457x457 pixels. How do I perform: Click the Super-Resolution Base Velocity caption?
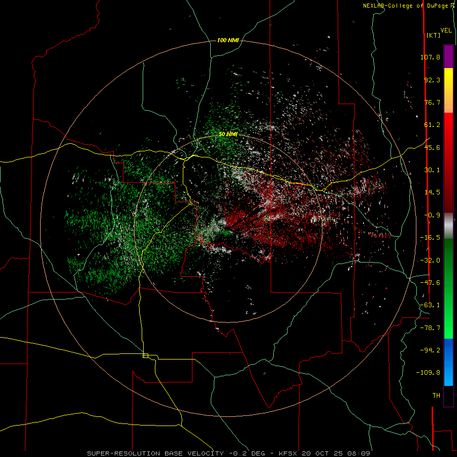(228, 453)
